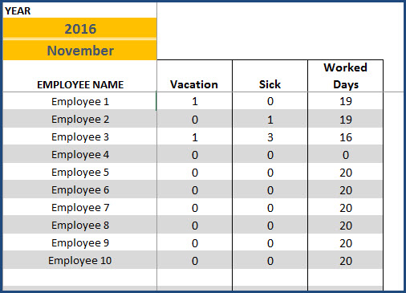Click Employee 4's Sick value

click(x=270, y=154)
